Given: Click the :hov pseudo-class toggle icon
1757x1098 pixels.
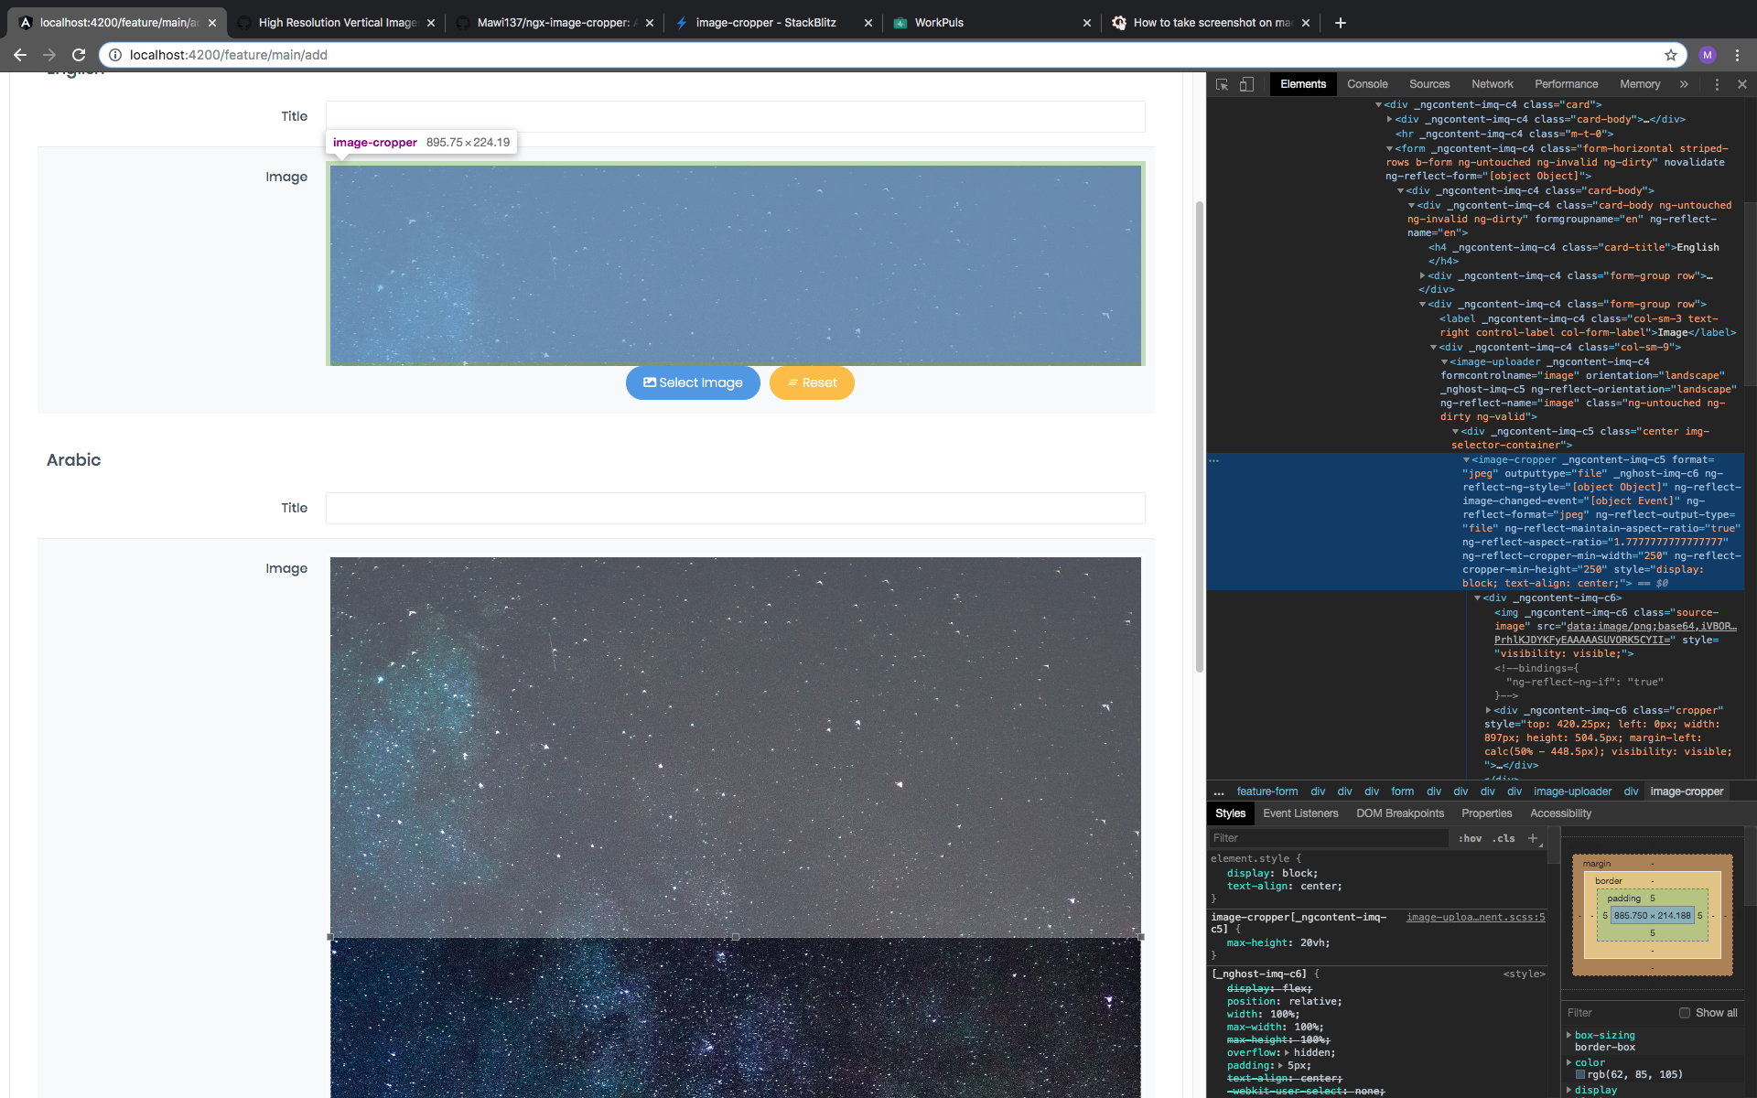Looking at the screenshot, I should pos(1470,838).
